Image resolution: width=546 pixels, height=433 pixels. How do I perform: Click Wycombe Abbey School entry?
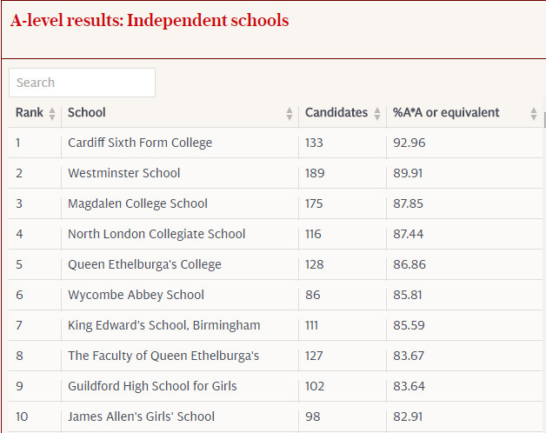(136, 295)
